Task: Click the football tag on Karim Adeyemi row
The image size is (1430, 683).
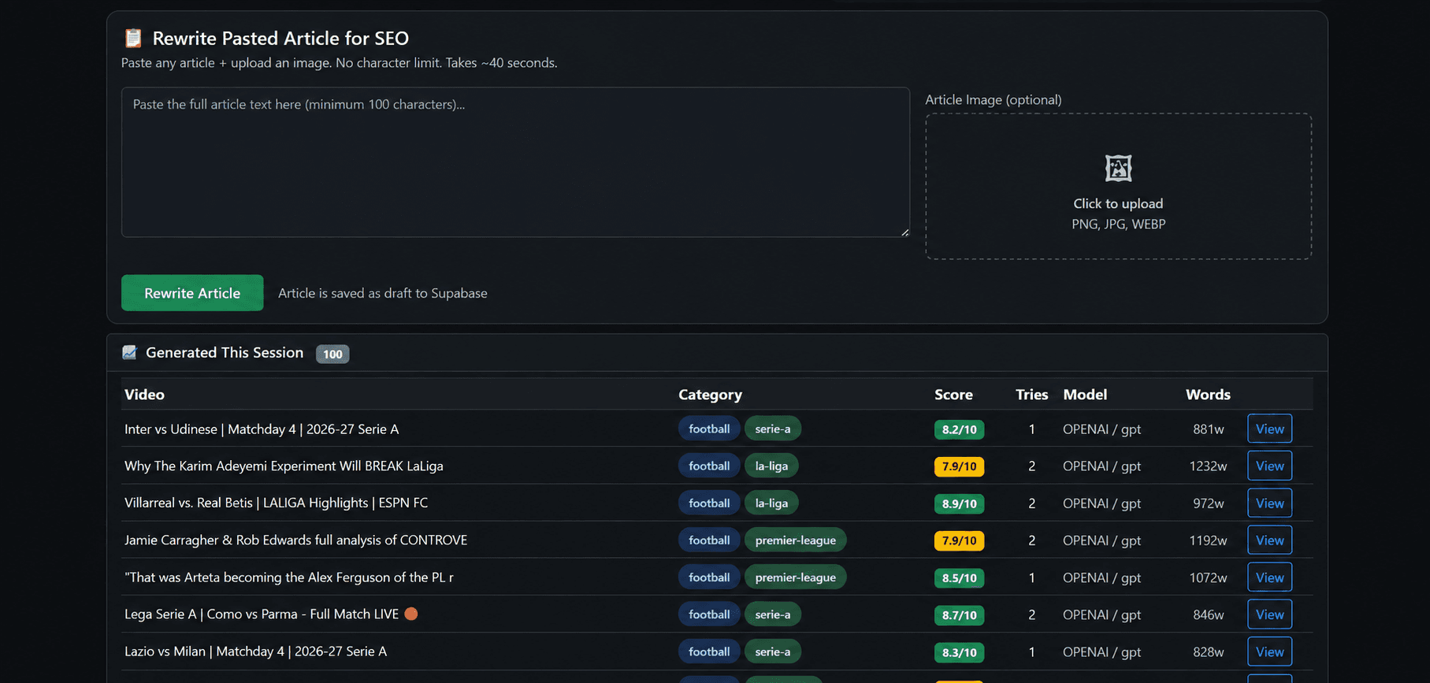Action: tap(709, 466)
